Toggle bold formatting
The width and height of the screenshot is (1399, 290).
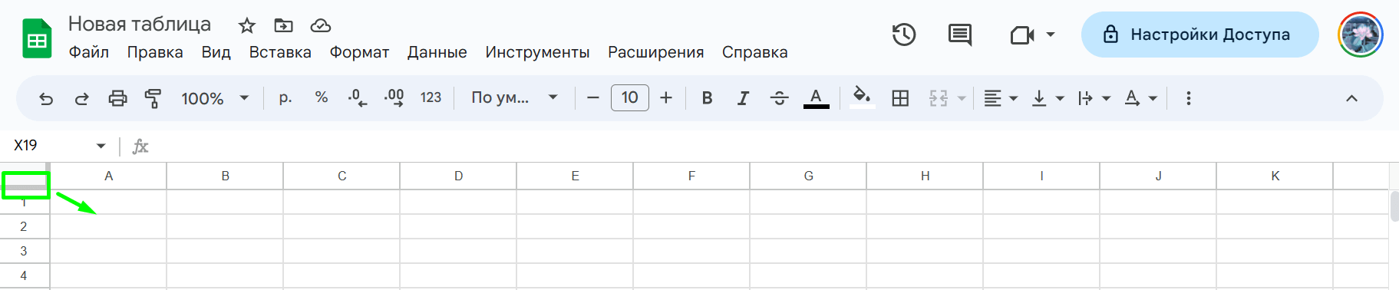click(707, 98)
